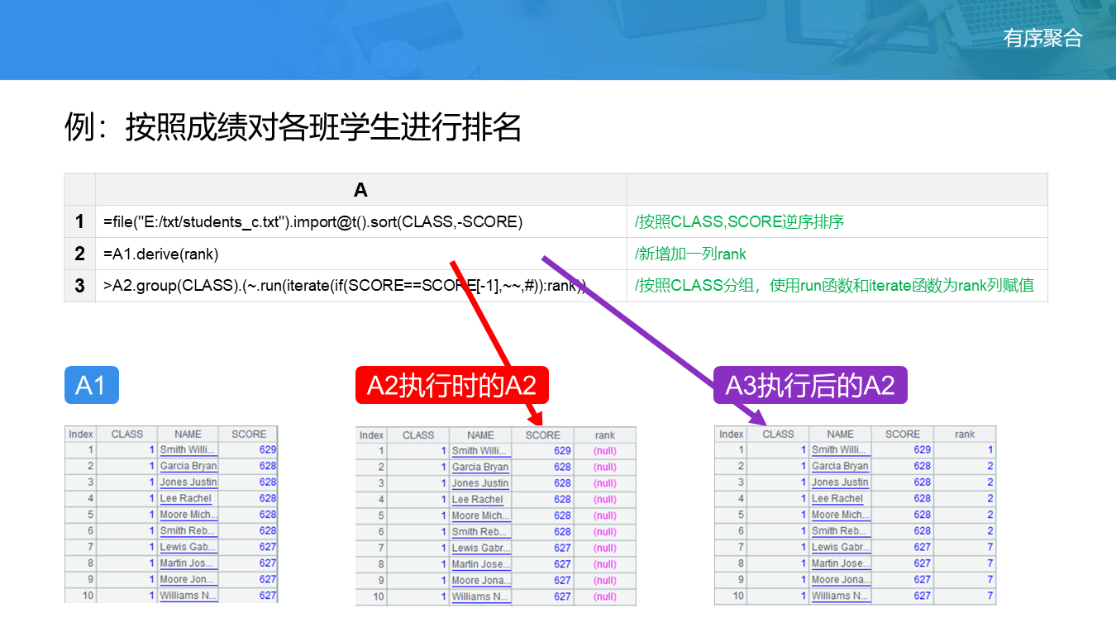Click the purple A3执行后的A2 label
The image size is (1116, 627).
click(810, 385)
